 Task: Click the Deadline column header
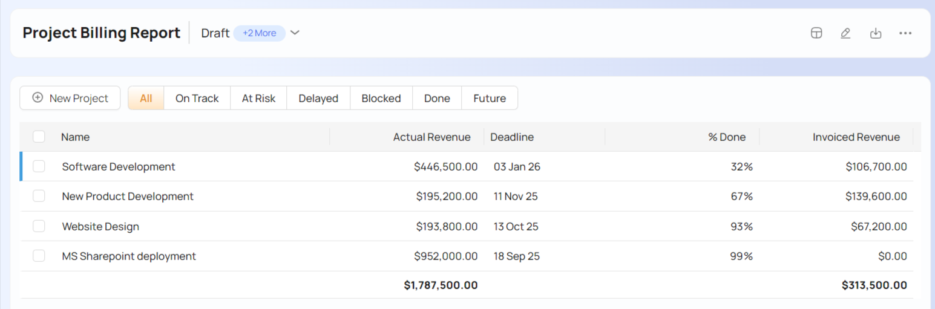click(x=512, y=137)
